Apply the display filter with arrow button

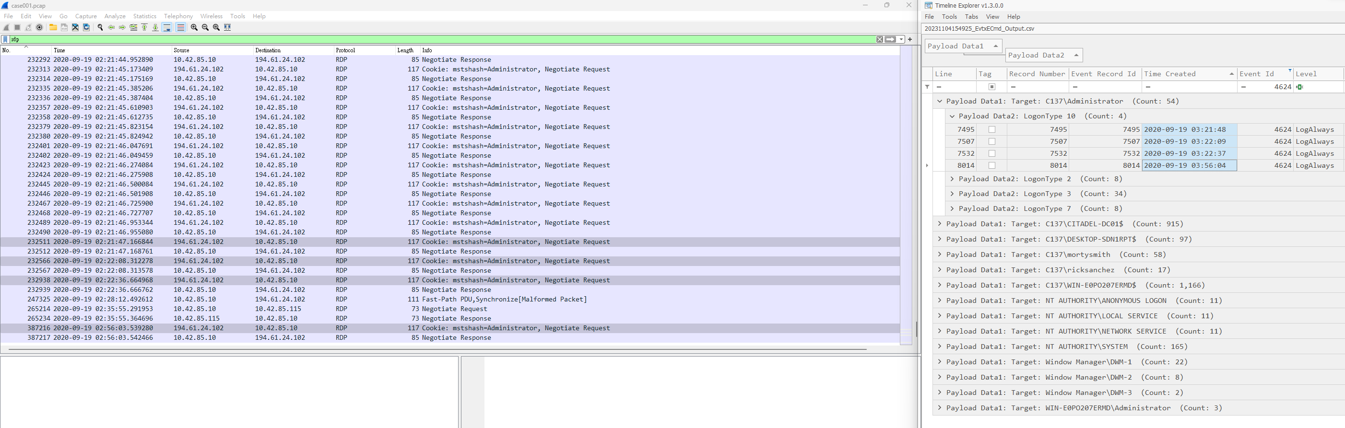pos(890,39)
